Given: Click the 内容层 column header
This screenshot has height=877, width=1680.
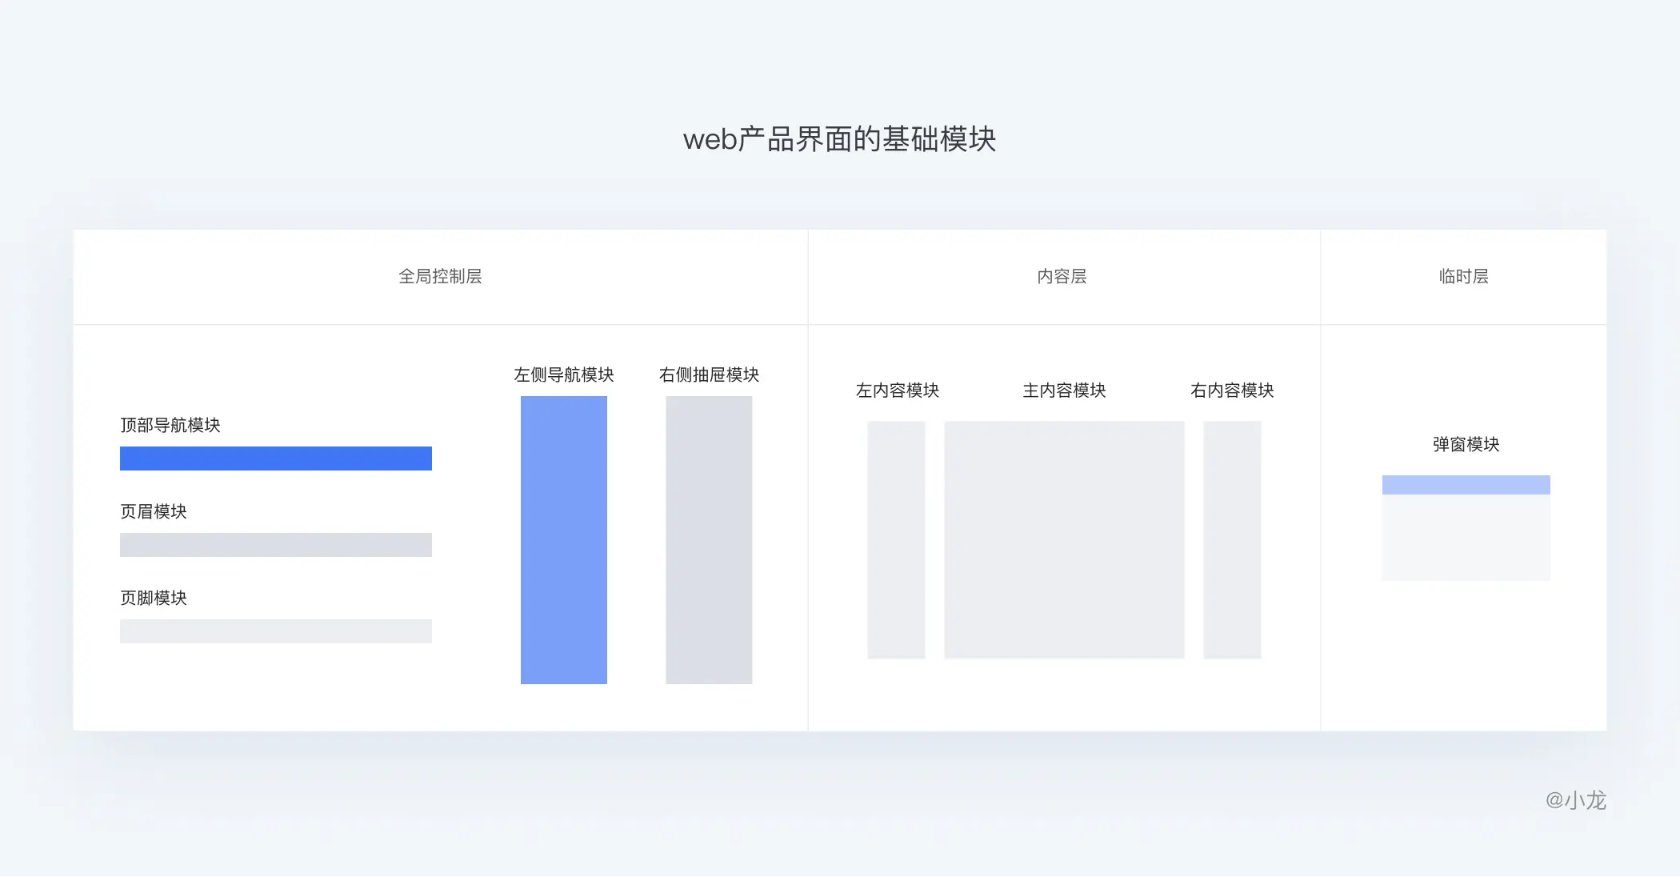Looking at the screenshot, I should 1062,277.
